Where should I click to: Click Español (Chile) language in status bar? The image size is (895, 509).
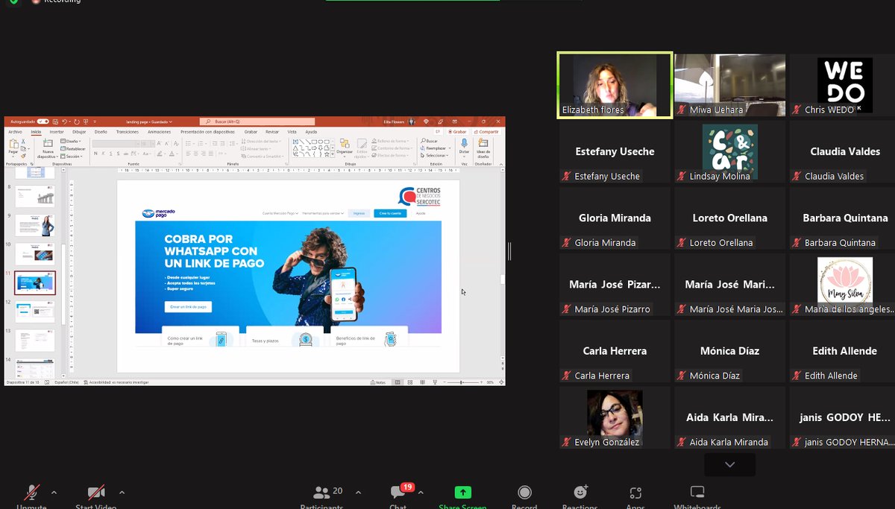68,382
